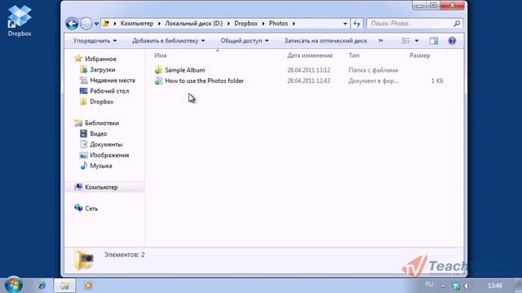Select Локальный диск (D:) in breadcrumb

[x=194, y=24]
